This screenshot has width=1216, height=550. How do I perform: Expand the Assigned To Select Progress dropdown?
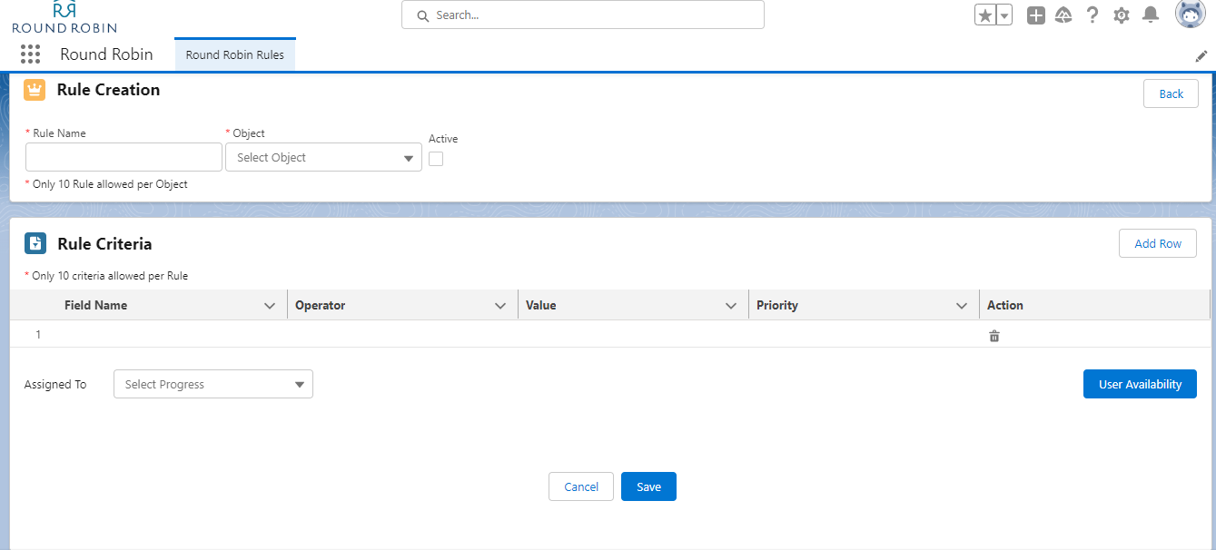point(213,385)
